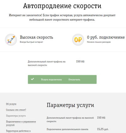Open Подключение и управление услугой link
Screen dimensions: 126x133
(x=21, y=123)
